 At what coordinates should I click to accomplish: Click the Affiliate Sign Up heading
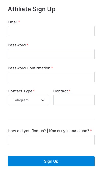32,9
